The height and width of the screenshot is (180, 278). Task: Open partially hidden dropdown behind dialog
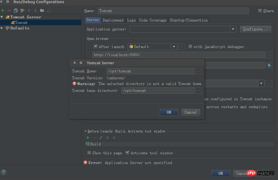coord(261,83)
